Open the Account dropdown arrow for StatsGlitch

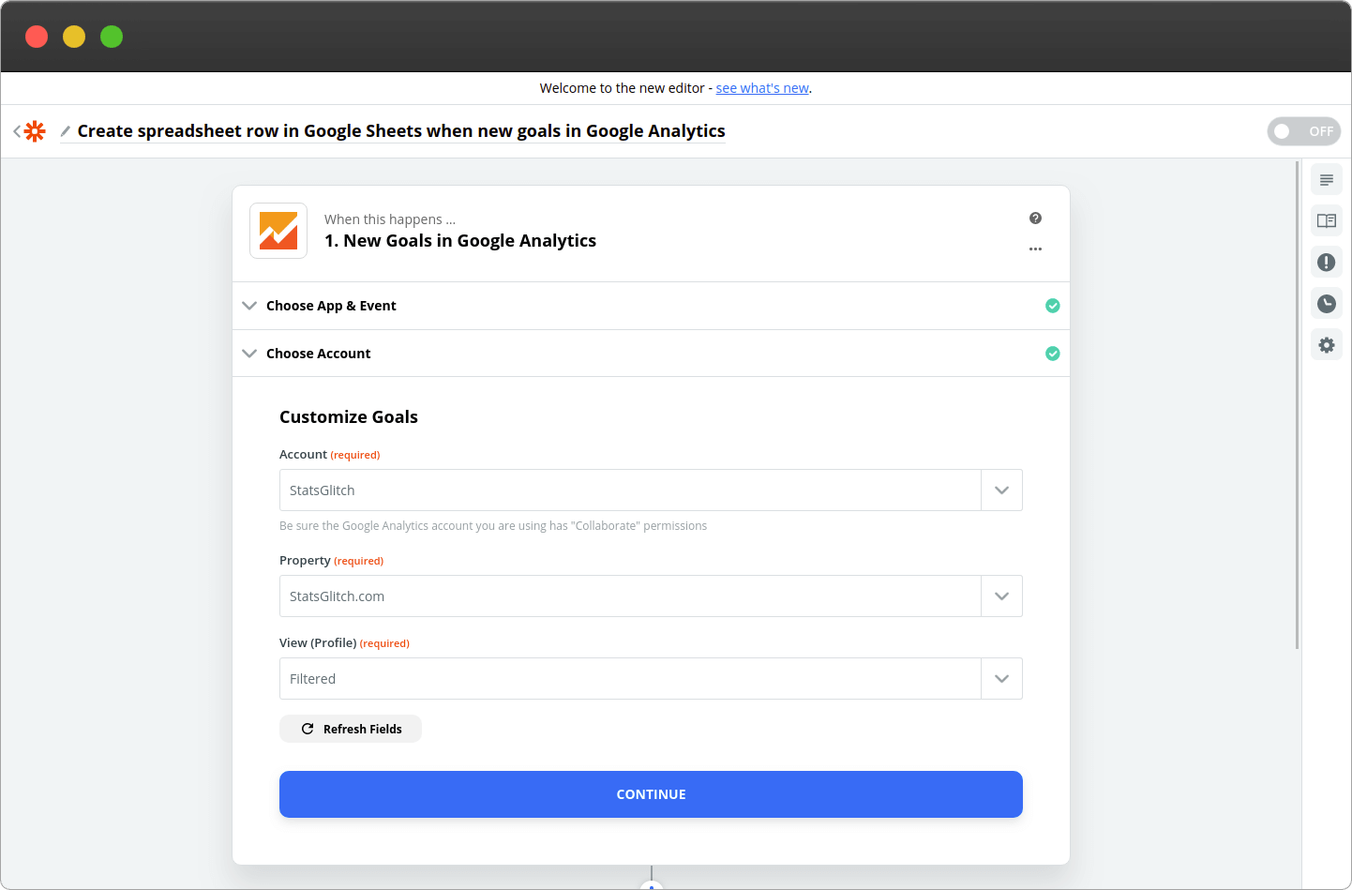point(1001,490)
